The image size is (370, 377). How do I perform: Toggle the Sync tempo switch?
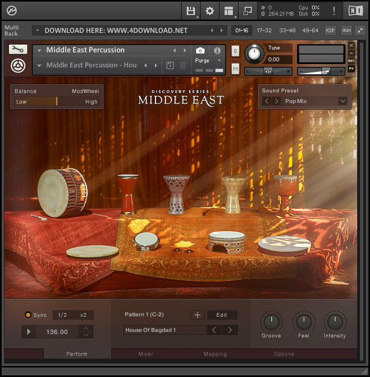[28, 315]
